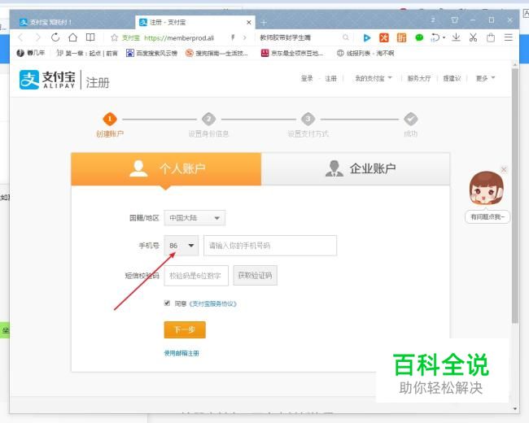Click the scissors screenshot tool icon
This screenshot has height=423, width=529.
pos(473,37)
